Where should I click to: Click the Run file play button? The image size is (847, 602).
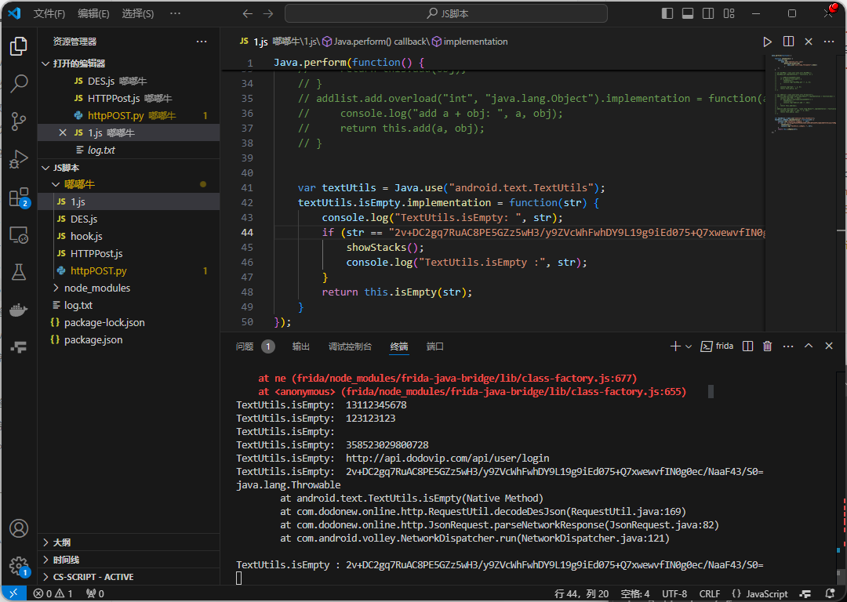(x=767, y=42)
